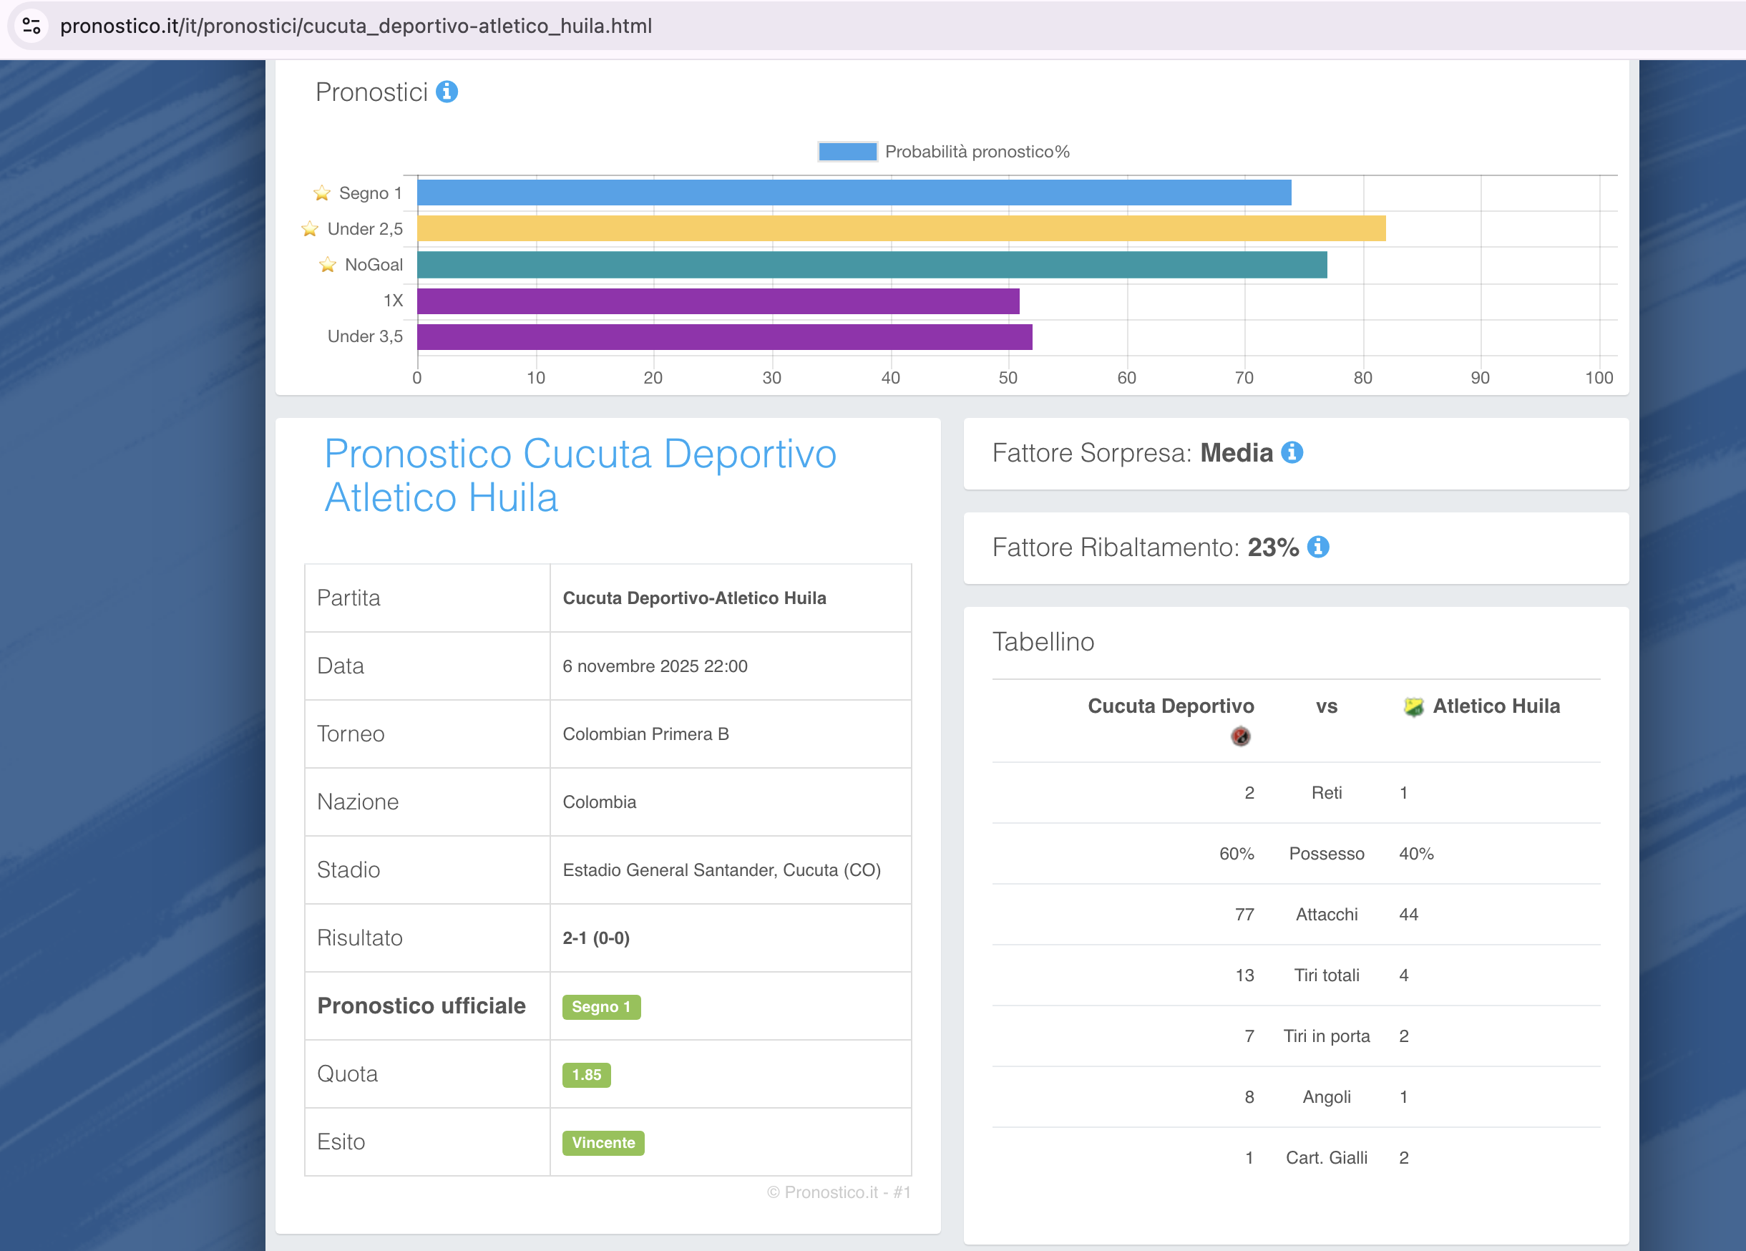Click the purple Under 3,5 chart bar
Image resolution: width=1746 pixels, height=1251 pixels.
point(723,336)
